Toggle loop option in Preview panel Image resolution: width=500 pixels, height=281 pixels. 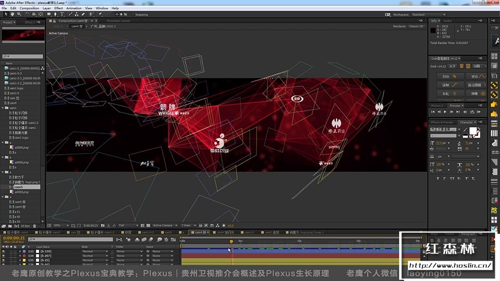pos(472,112)
